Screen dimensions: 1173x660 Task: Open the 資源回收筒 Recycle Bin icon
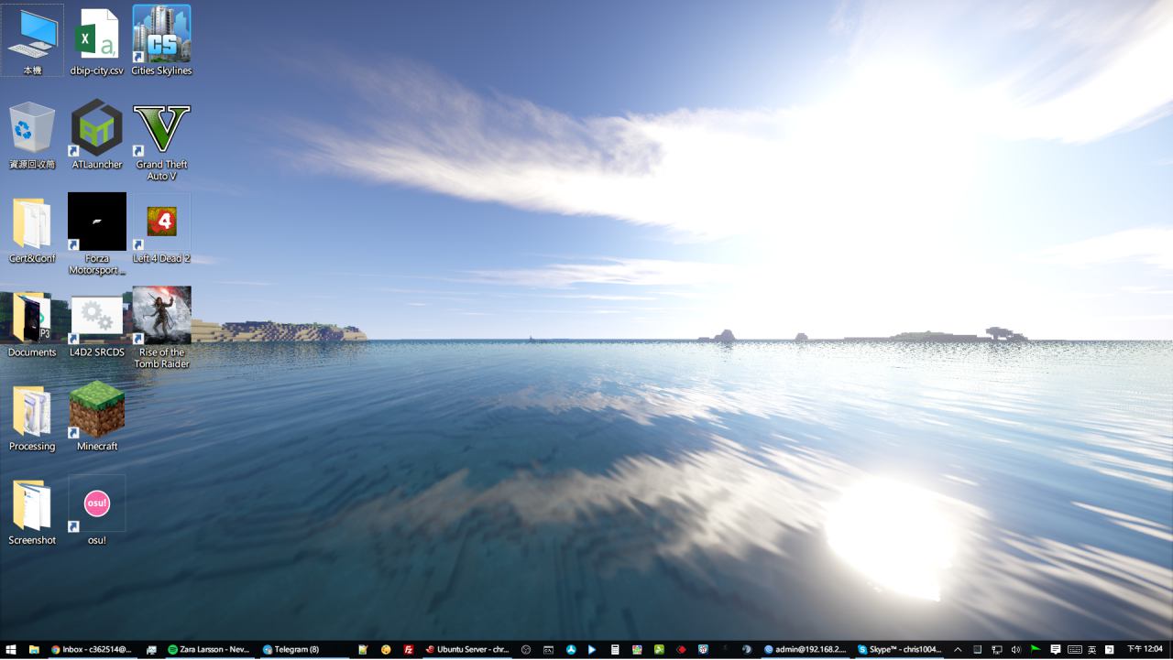coord(32,135)
